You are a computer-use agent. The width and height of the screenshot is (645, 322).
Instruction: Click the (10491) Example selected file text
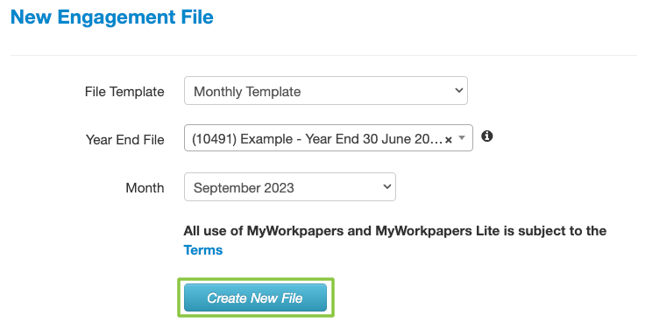tap(316, 139)
